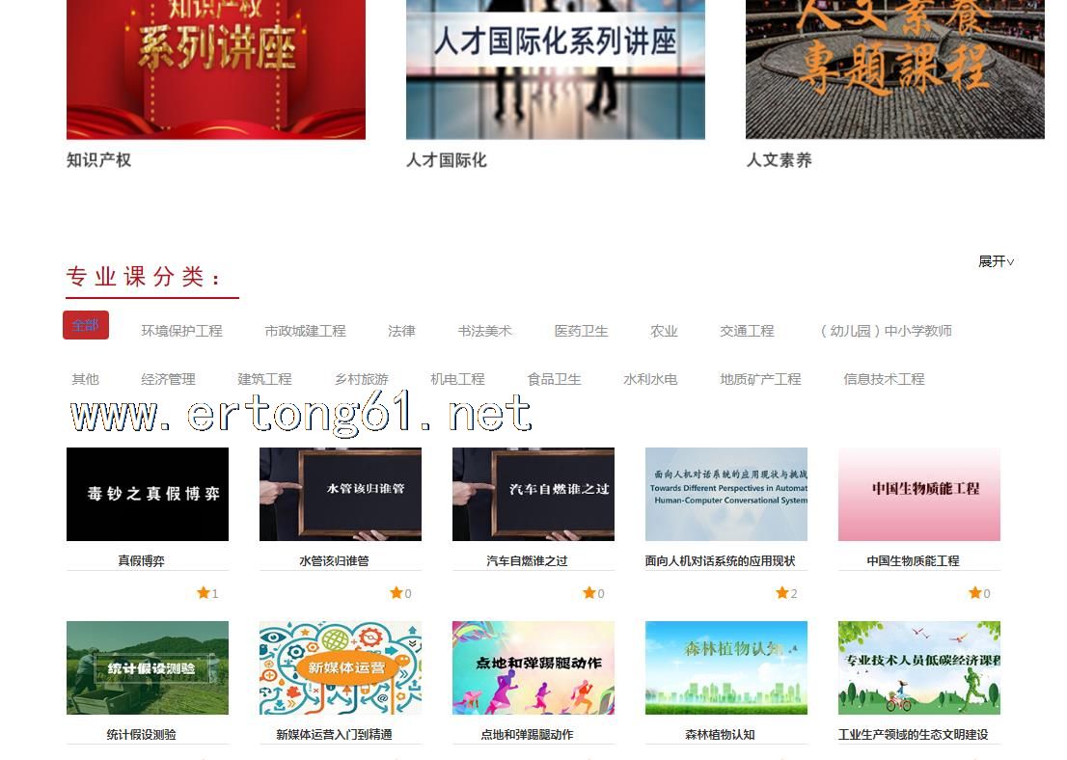Open the 统计假设测验 course title
Screen dimensions: 1067x760
coord(142,734)
